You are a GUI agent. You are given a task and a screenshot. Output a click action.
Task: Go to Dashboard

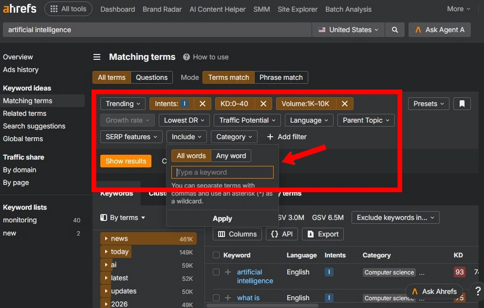pyautogui.click(x=118, y=9)
